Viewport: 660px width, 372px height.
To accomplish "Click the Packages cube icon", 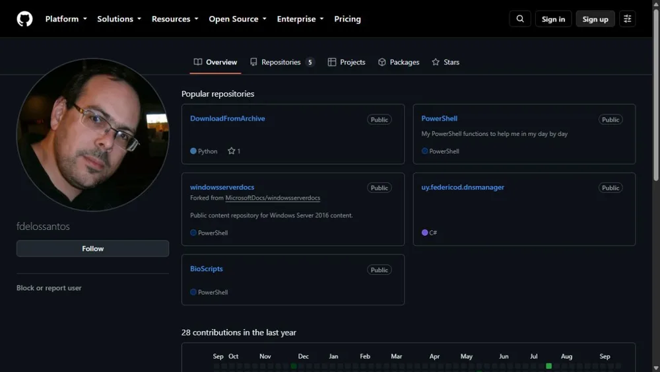I will (381, 62).
